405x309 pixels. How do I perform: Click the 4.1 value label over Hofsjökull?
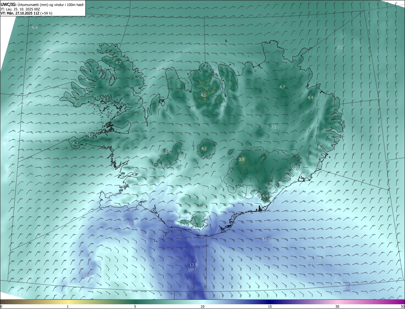(204, 148)
